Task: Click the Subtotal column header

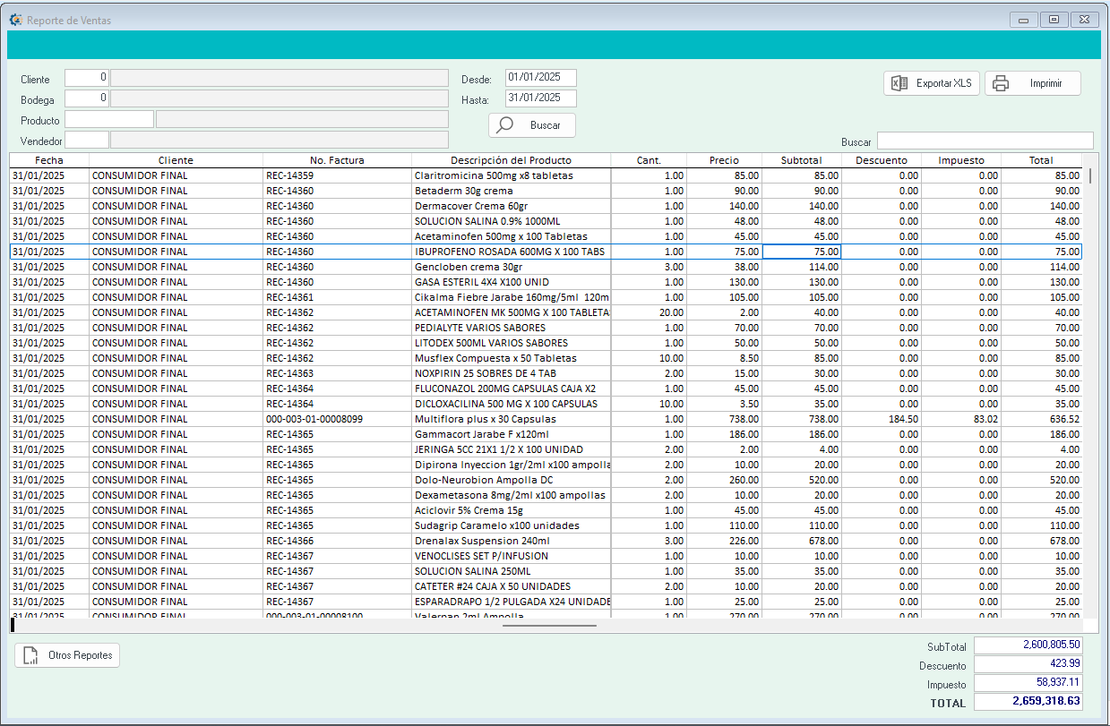Action: coord(801,160)
